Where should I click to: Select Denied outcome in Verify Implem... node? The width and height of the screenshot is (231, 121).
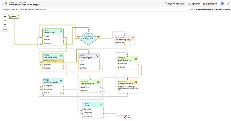point(90,91)
